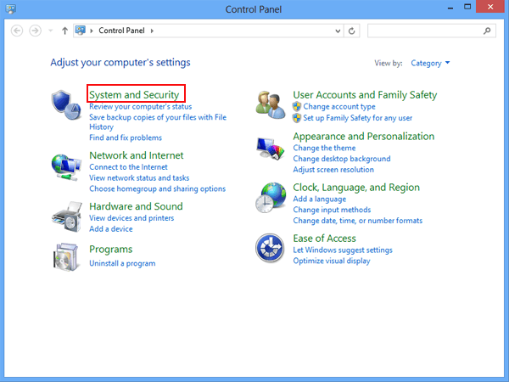509x382 pixels.
Task: Click Add a device link
Action: (x=111, y=229)
